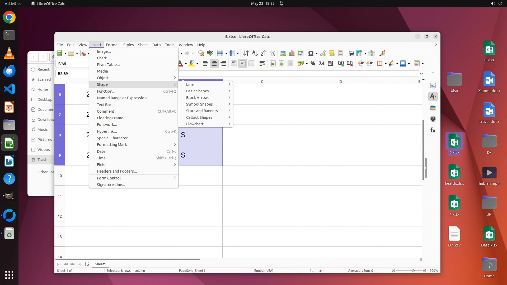Adjust the zoom slider in status bar

pyautogui.click(x=413, y=271)
